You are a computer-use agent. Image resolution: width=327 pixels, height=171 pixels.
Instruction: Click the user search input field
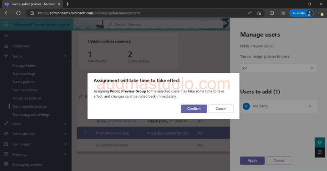275,68
